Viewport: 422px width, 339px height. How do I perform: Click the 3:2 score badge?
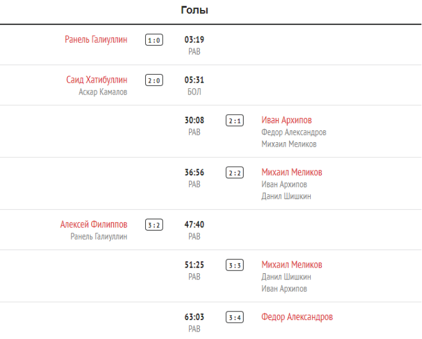[x=154, y=225]
